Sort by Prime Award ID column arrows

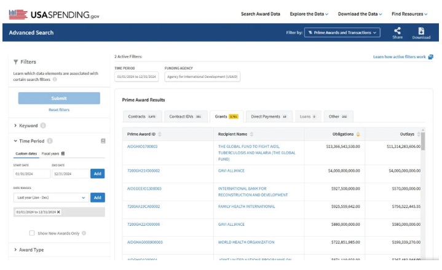pos(160,134)
